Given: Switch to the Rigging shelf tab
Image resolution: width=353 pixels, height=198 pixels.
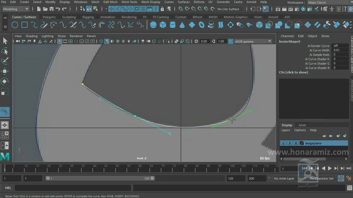Looking at the screenshot, I should click(88, 17).
